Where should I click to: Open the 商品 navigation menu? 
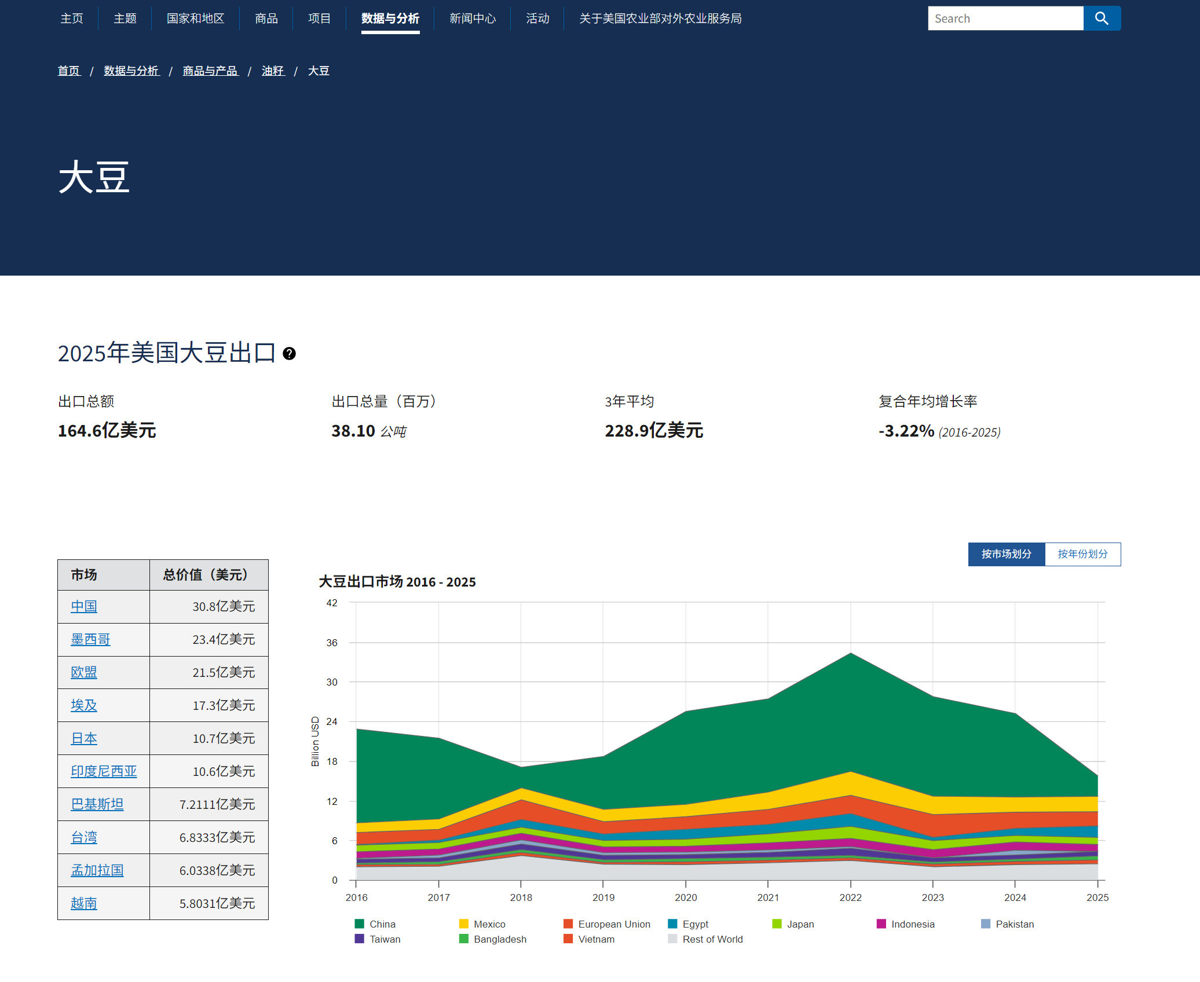coord(265,18)
